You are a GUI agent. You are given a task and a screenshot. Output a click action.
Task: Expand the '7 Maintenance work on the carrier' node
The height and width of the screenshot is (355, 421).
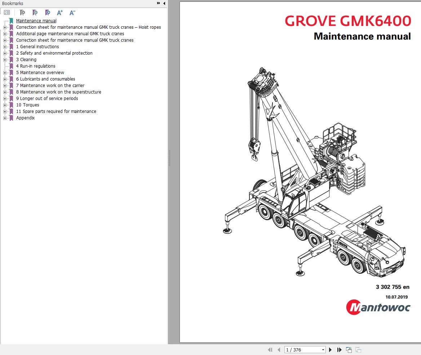[x=5, y=86]
